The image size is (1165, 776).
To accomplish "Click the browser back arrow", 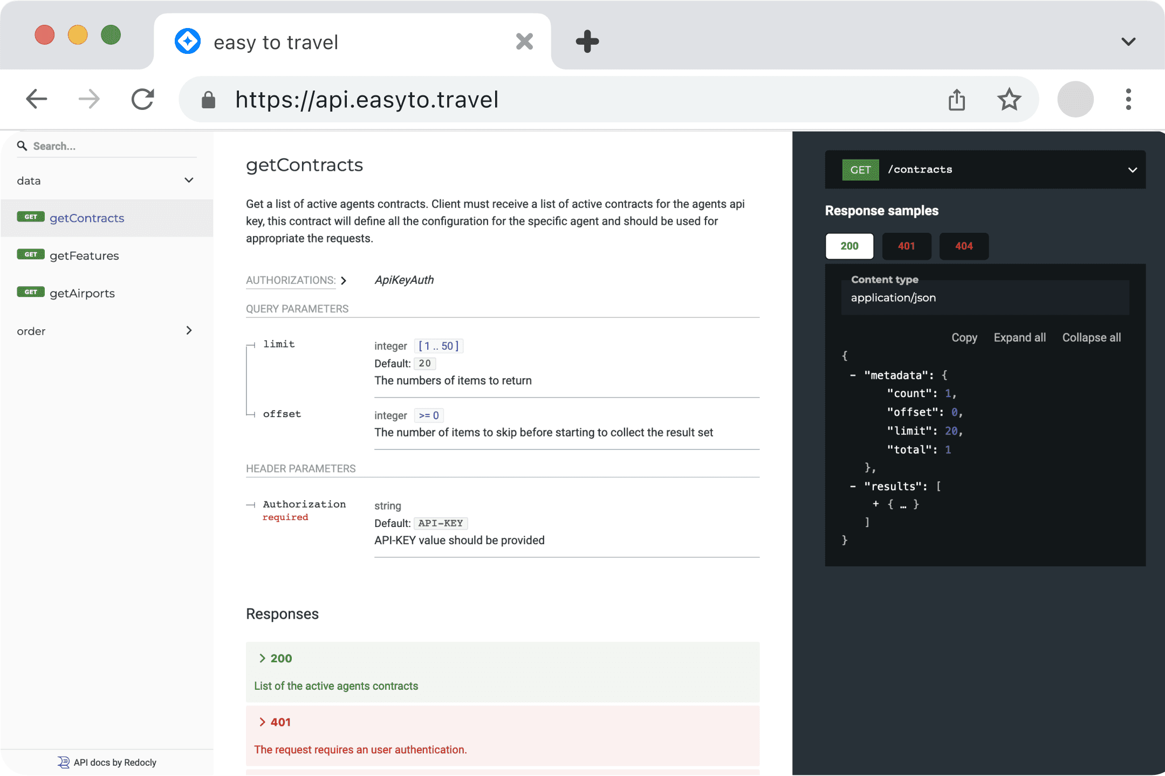I will [x=37, y=99].
